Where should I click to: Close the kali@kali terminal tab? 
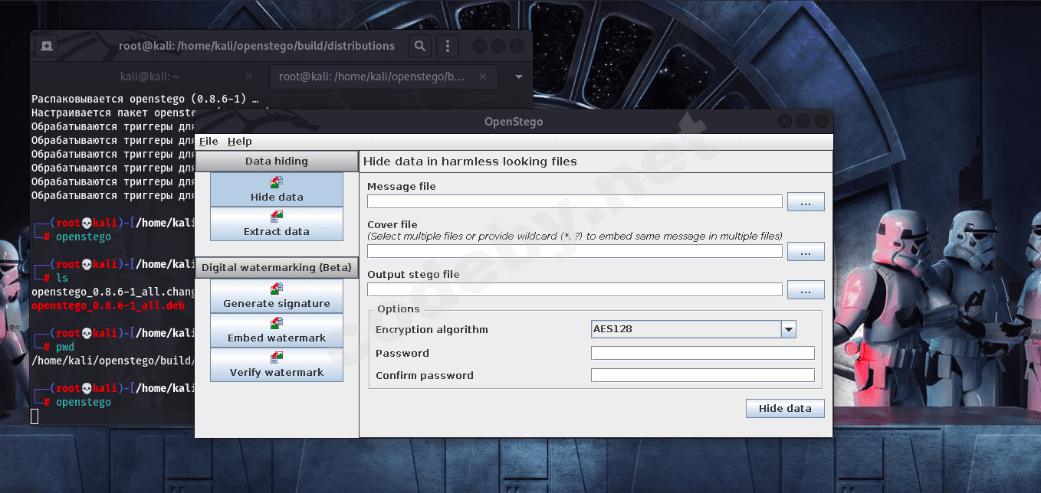click(249, 77)
